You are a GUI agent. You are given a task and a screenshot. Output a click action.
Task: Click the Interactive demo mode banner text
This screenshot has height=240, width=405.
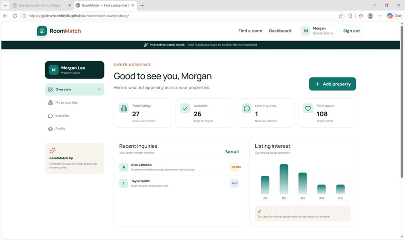(x=167, y=45)
